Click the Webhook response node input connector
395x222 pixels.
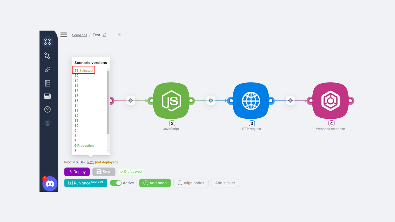coord(310,101)
